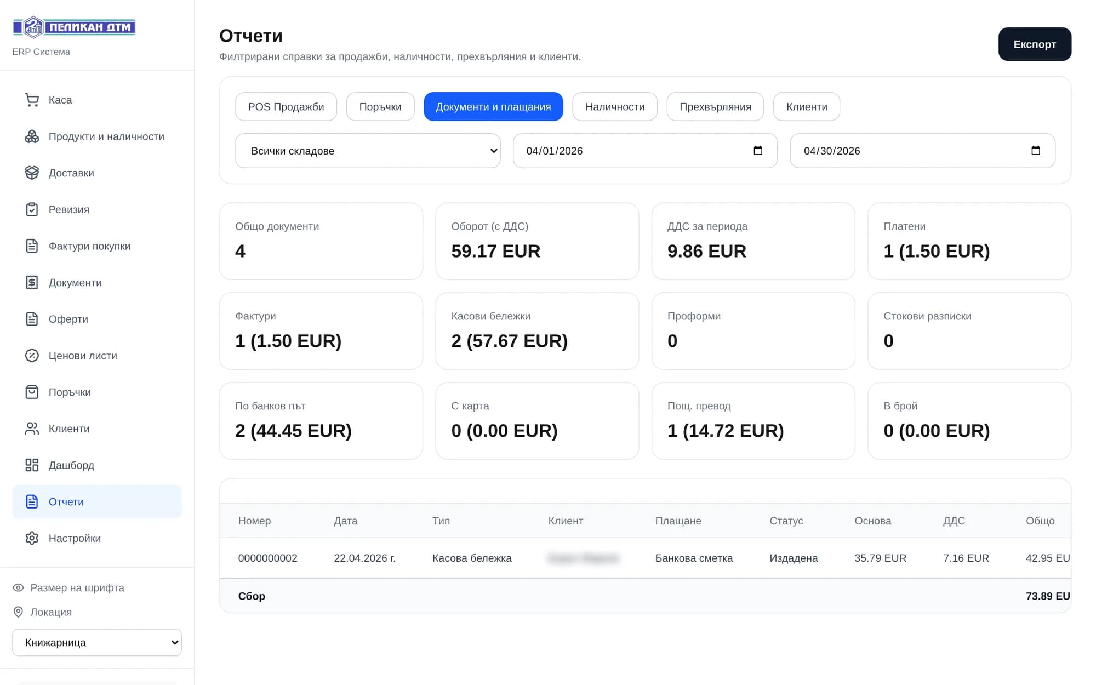Select the Ценови листи percent badge icon
Screen dimensions: 1096x685
pyautogui.click(x=32, y=356)
